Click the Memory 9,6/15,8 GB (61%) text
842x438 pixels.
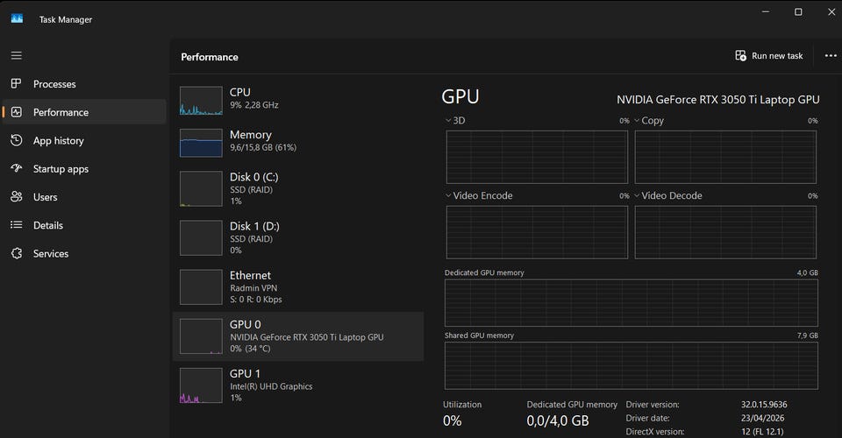click(x=263, y=147)
